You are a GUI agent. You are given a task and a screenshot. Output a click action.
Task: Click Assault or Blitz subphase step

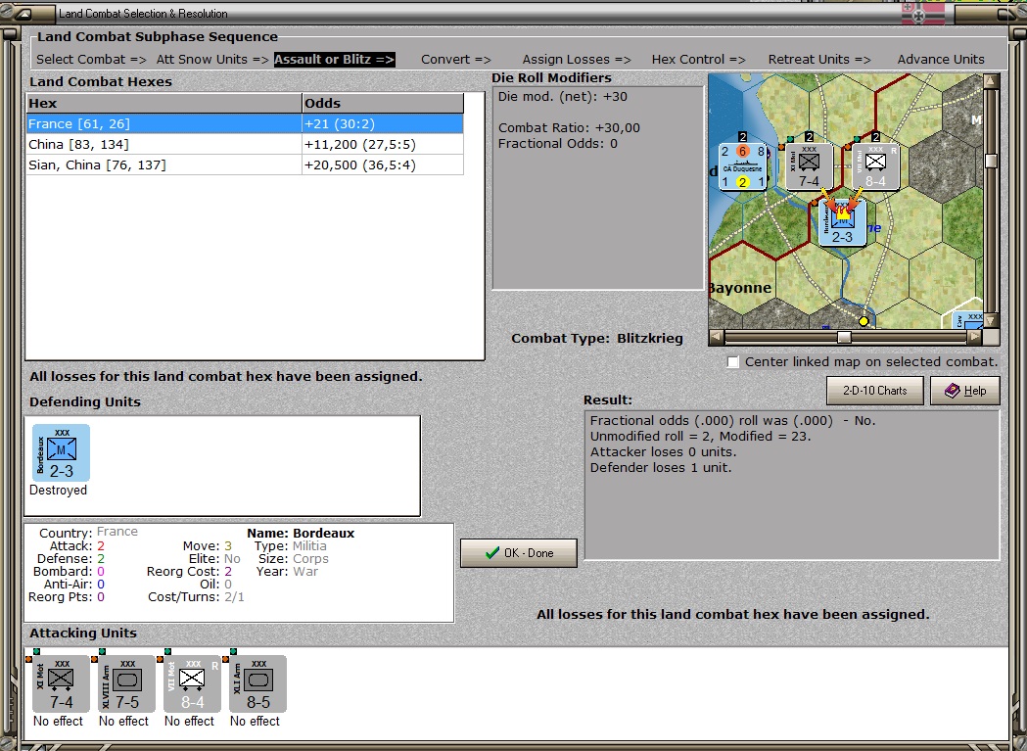click(334, 59)
